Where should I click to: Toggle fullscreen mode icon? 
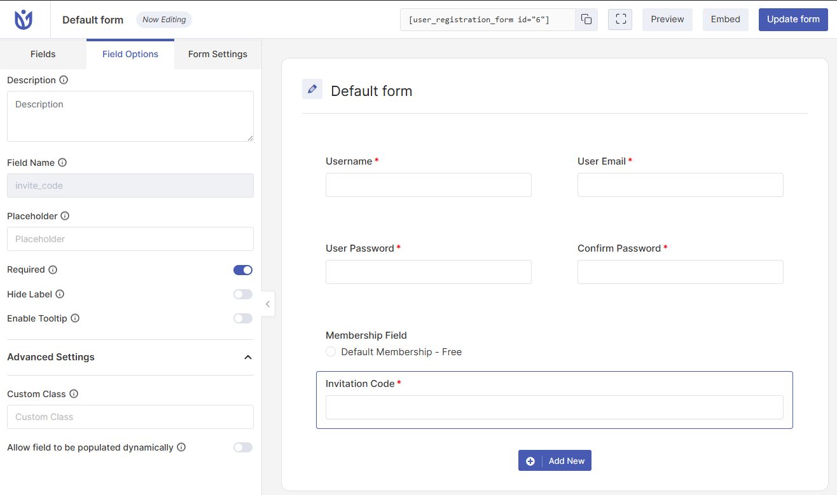620,20
